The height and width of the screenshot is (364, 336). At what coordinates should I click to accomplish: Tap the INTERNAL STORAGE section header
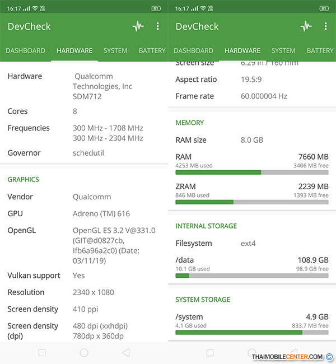206,226
